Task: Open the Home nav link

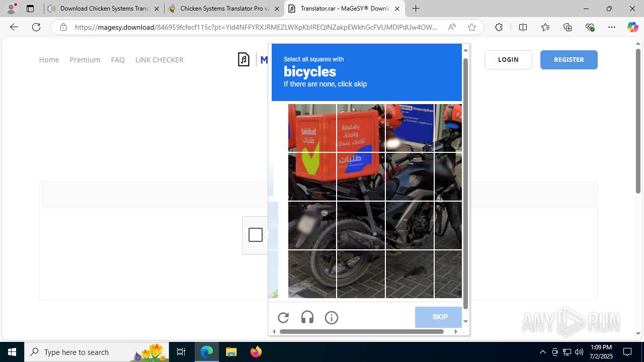Action: 49,60
